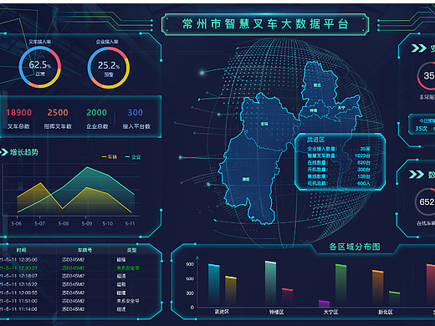Click the 车牌号 column header
The width and height of the screenshot is (435, 326).
tap(84, 250)
